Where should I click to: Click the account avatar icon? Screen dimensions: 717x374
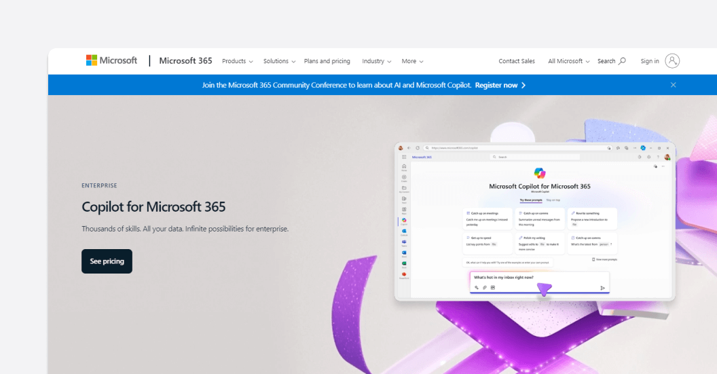click(672, 61)
